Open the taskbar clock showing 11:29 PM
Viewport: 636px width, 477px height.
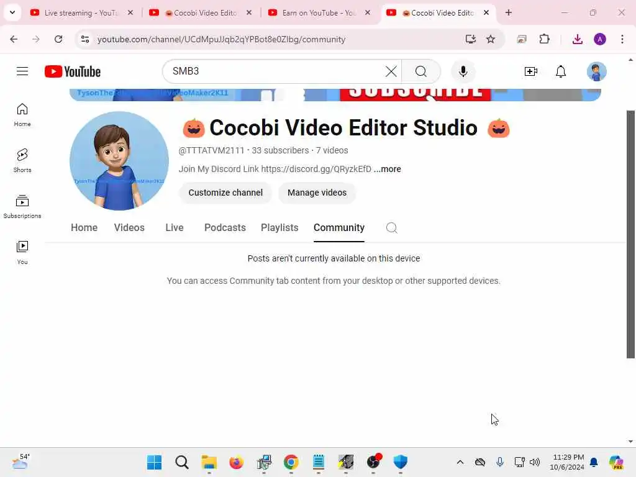tap(568, 462)
